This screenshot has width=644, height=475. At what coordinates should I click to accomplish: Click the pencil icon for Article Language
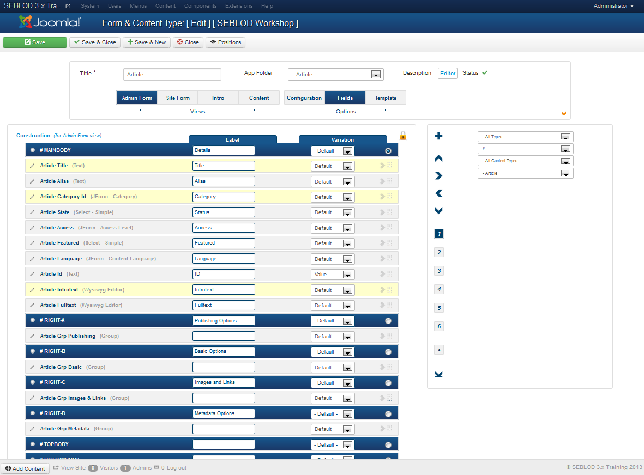(32, 259)
